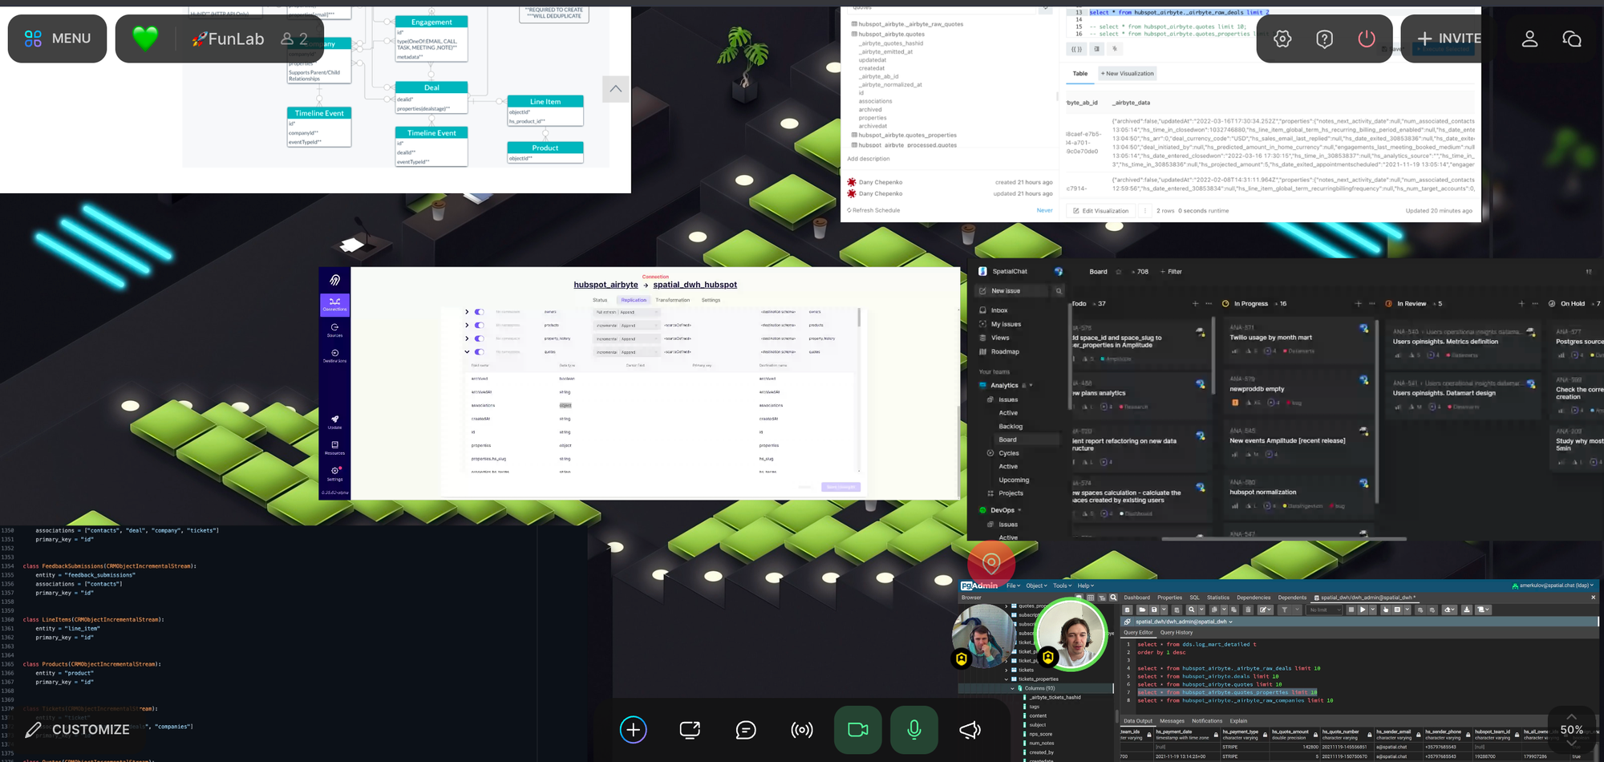1604x762 pixels.
Task: Open SpatialChat settings gear icon
Action: click(x=1282, y=39)
